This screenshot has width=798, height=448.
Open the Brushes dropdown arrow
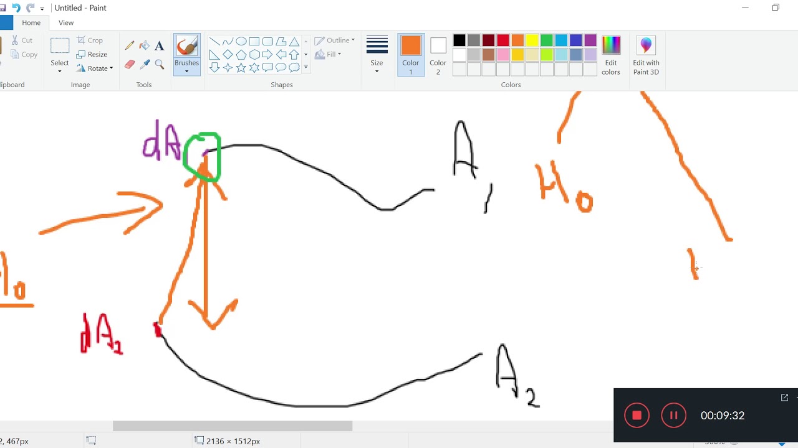[187, 71]
